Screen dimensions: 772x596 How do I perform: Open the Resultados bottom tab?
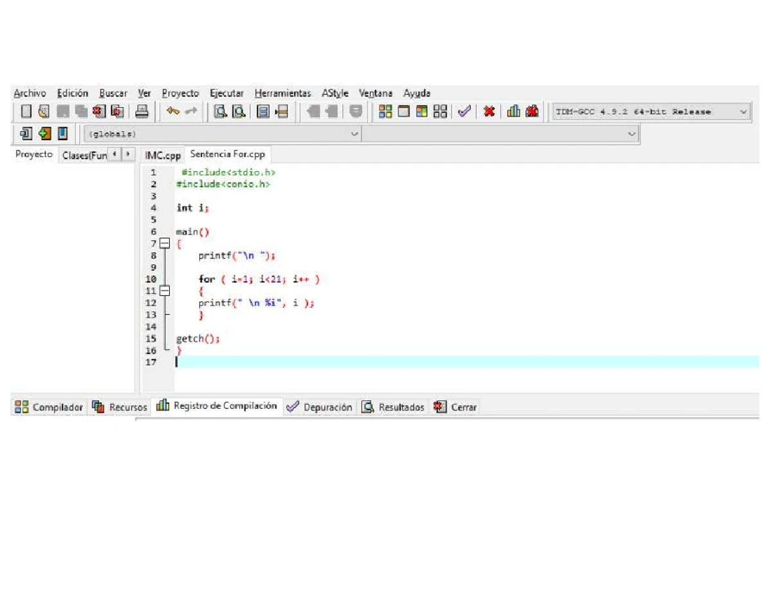393,407
